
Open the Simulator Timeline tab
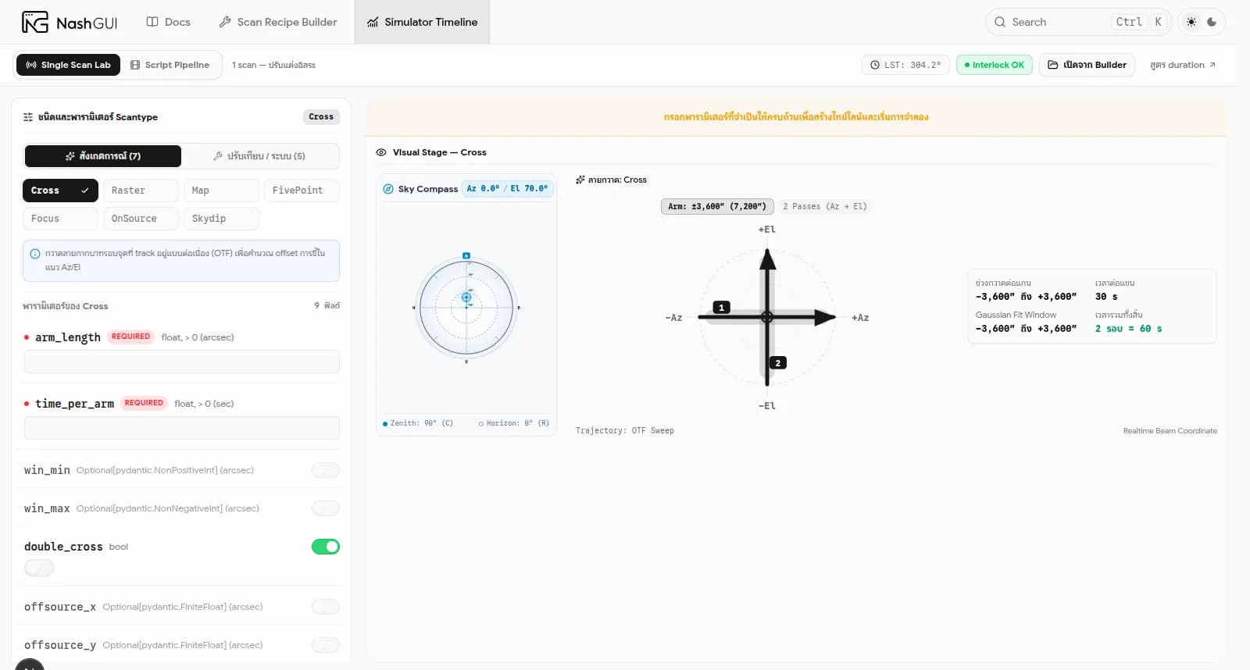(x=422, y=22)
